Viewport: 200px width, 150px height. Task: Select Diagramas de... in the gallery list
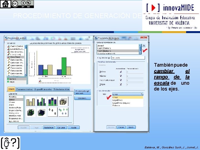click(16, 119)
